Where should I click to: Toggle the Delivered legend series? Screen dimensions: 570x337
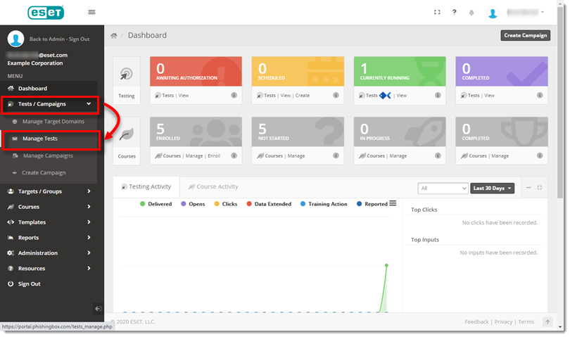point(156,204)
